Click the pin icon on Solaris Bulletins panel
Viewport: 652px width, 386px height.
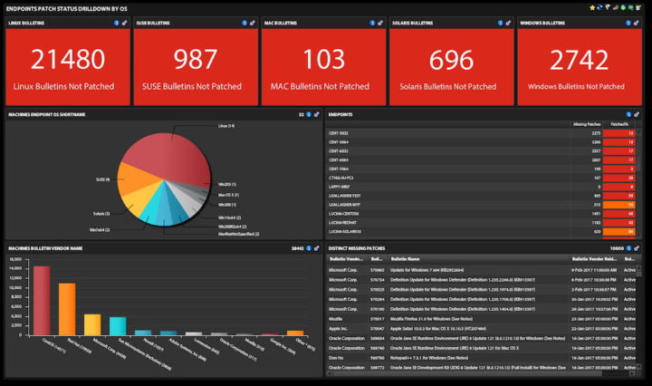tap(508, 23)
